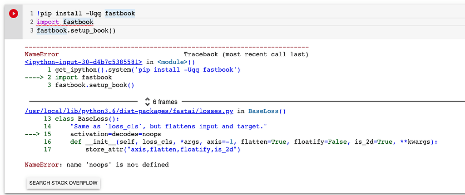Click line number 1 in the editor gutter
The image size is (465, 195).
pyautogui.click(x=32, y=13)
